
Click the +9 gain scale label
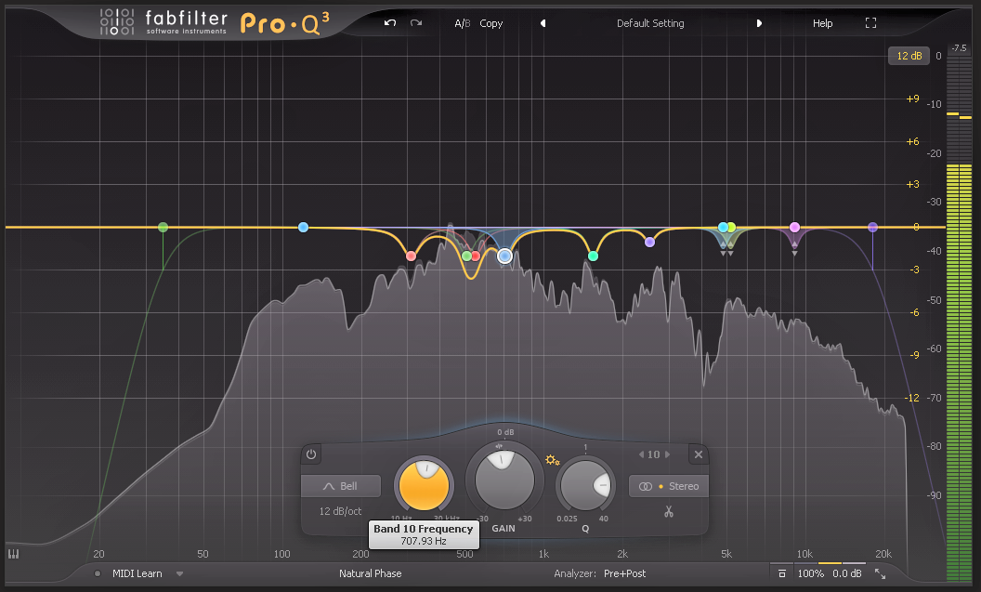coord(913,99)
